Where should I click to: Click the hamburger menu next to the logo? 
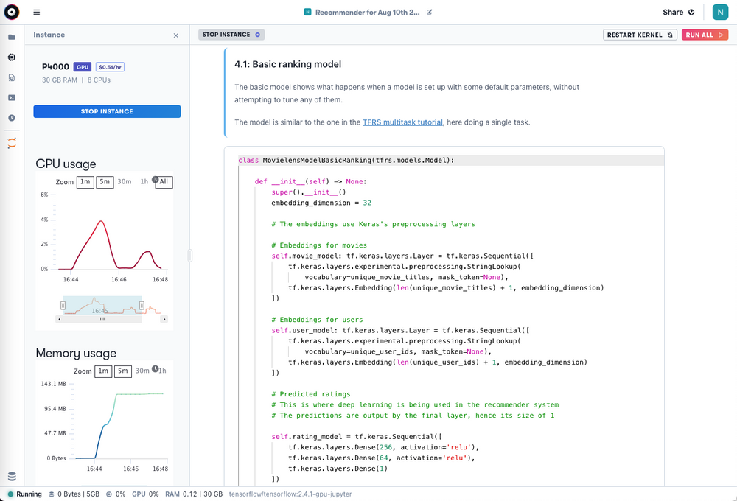pyautogui.click(x=36, y=12)
